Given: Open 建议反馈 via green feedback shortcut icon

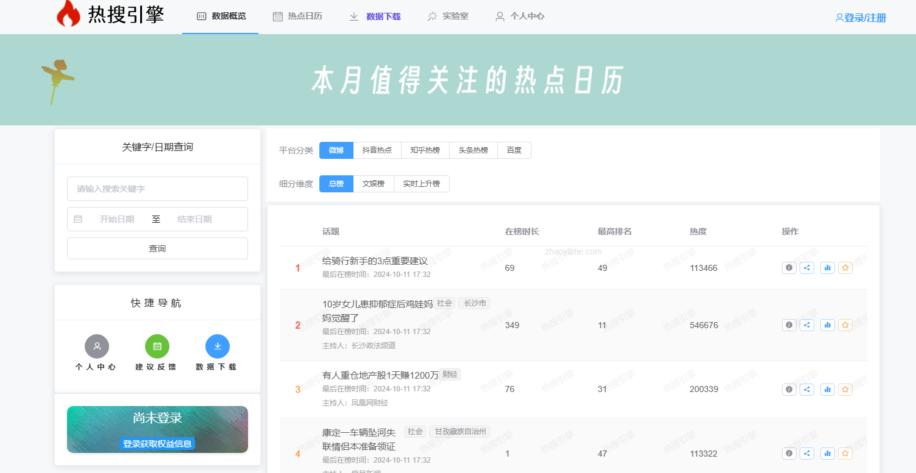Looking at the screenshot, I should [x=157, y=346].
